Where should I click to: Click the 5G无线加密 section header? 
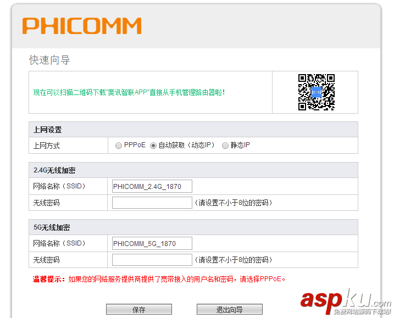point(193,227)
